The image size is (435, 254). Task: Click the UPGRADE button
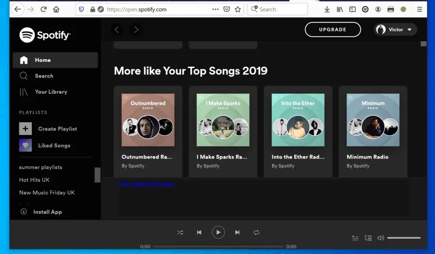(333, 30)
